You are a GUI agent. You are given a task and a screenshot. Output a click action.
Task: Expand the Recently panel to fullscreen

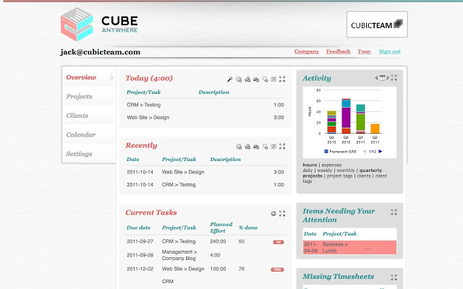282,147
